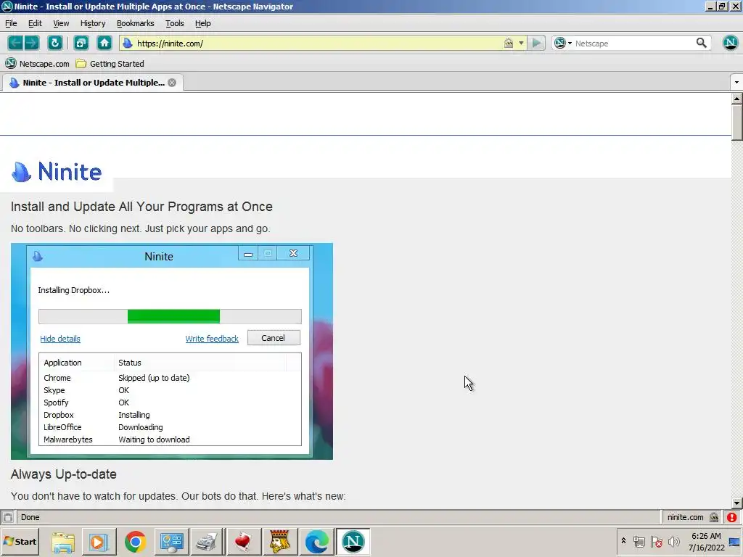Launch Google Chrome from the taskbar
The image size is (743, 557).
point(136,542)
